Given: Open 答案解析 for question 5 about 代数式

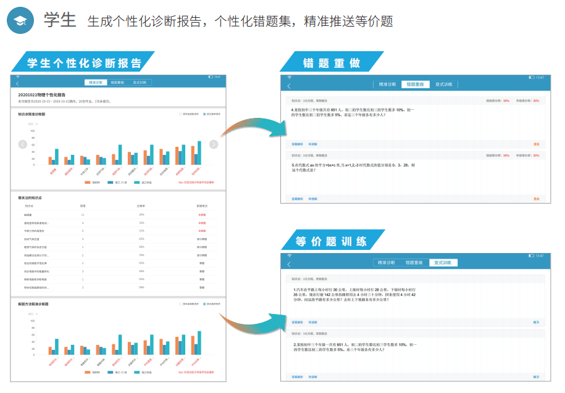Looking at the screenshot, I should [298, 199].
